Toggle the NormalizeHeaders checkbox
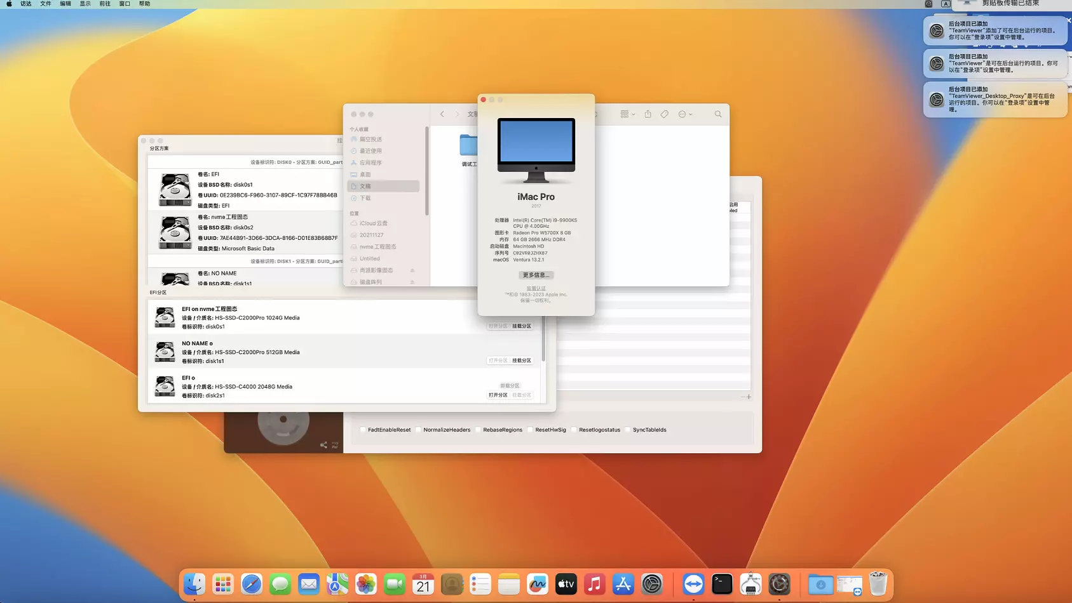 419,430
